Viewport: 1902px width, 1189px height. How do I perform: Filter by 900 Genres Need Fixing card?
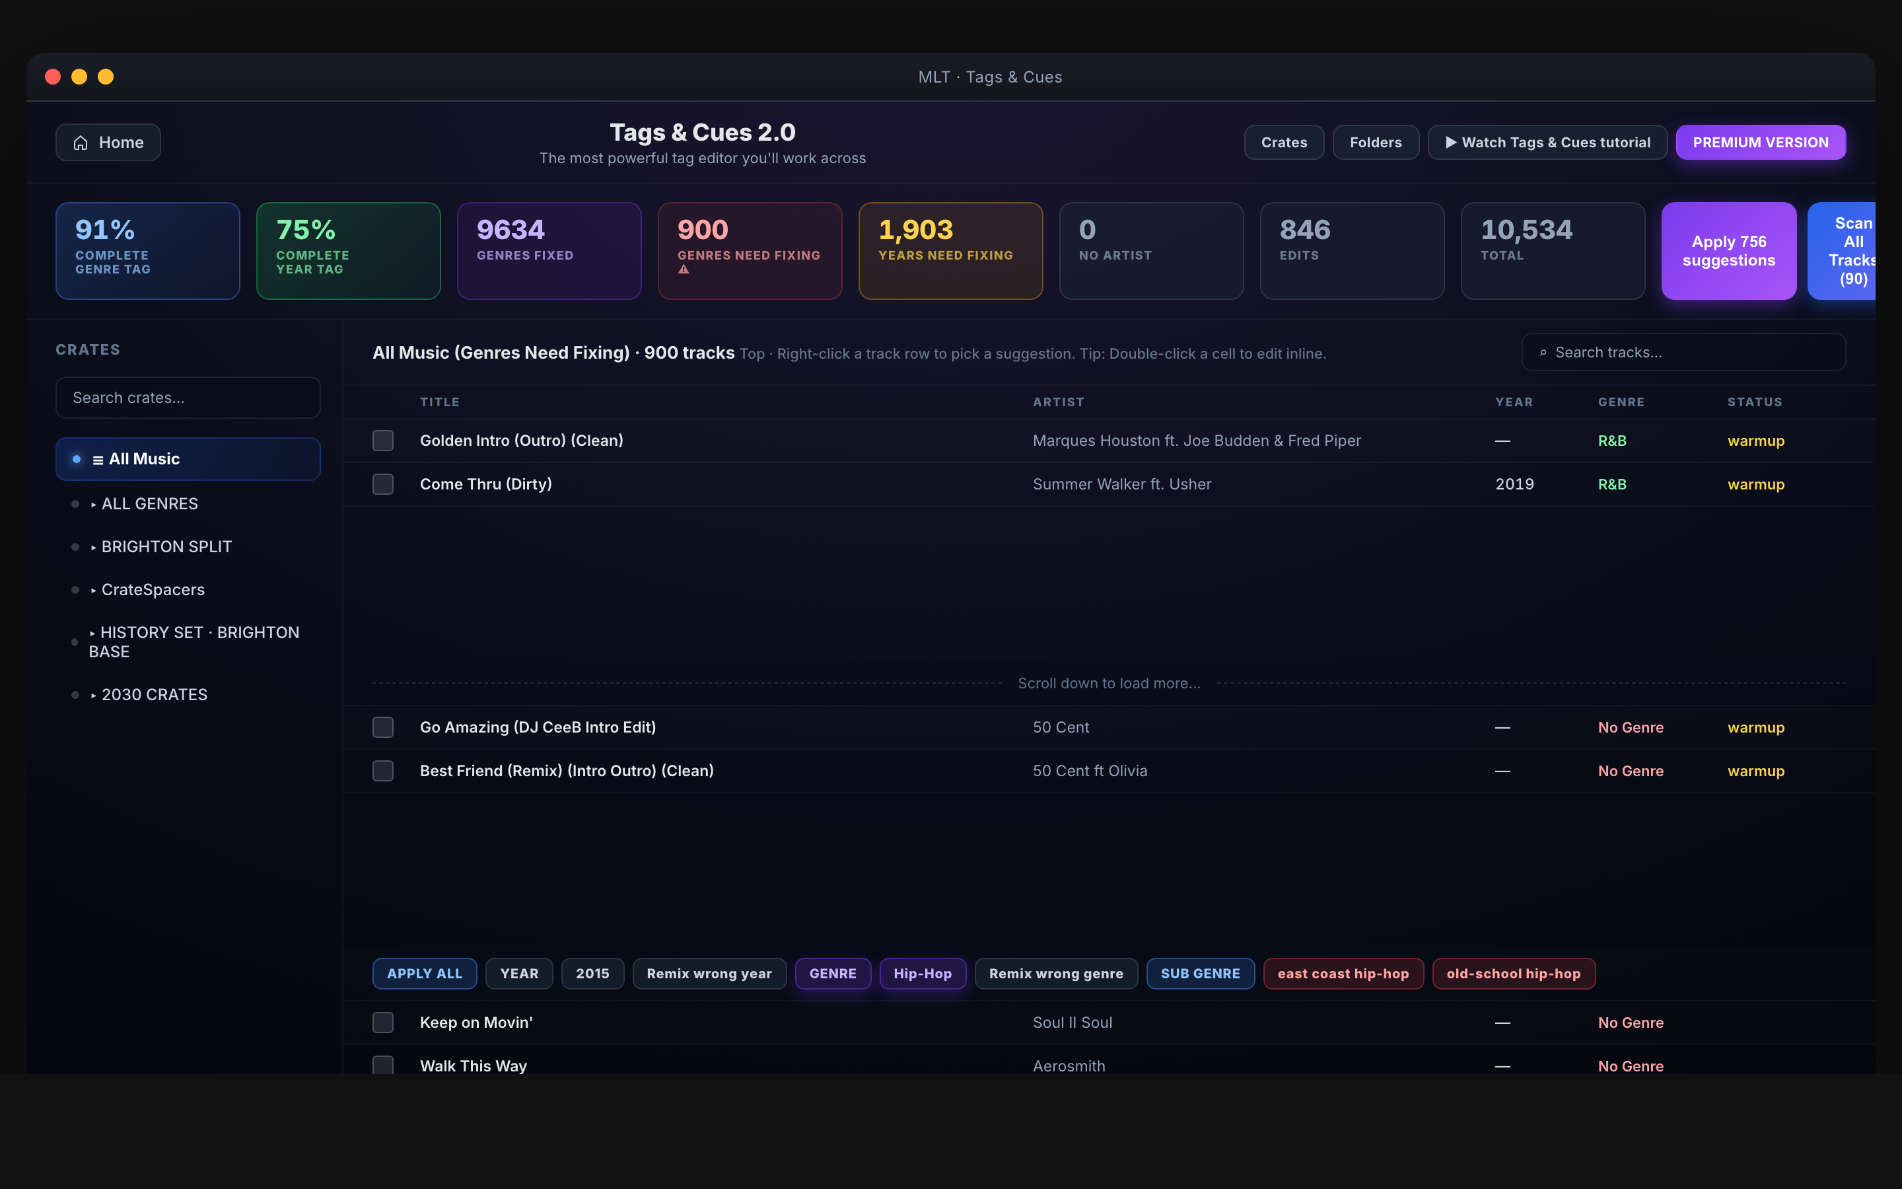750,251
